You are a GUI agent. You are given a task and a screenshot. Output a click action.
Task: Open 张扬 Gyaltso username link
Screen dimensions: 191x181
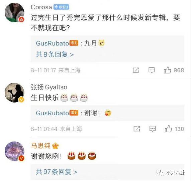click(x=49, y=87)
